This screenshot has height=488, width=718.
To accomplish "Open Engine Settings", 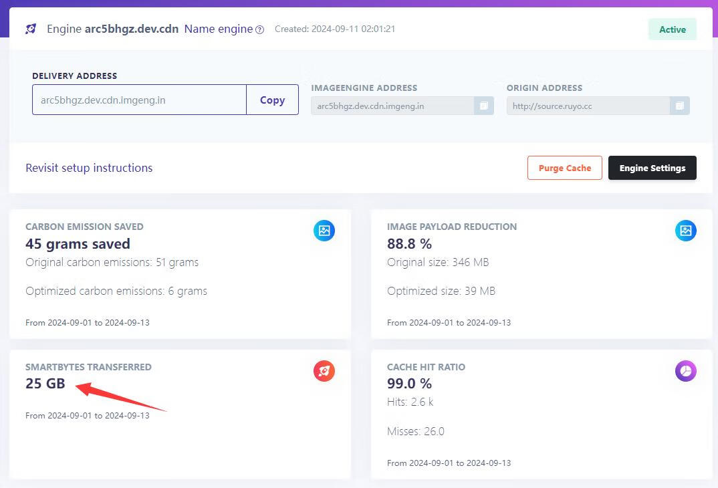I will [652, 168].
